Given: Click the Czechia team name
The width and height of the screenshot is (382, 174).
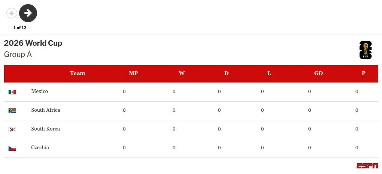Looking at the screenshot, I should 40,148.
